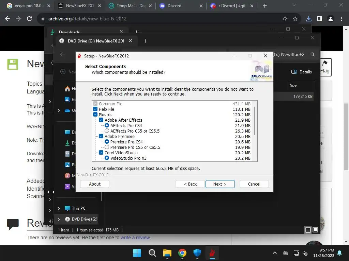Screen dimensions: 349x261
Task: Select Premiere Pro CS5 or CS5.5 radio
Action: (107, 147)
